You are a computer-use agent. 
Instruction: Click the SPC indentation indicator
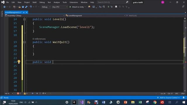177,94
